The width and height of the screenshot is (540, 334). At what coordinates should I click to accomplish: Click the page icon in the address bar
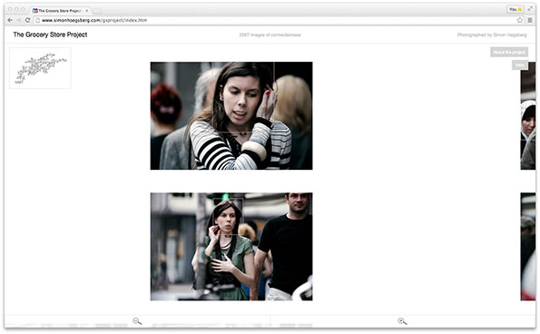click(38, 20)
